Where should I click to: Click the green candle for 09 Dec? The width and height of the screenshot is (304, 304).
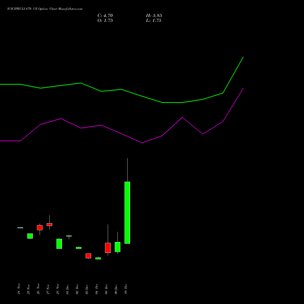[x=117, y=247]
